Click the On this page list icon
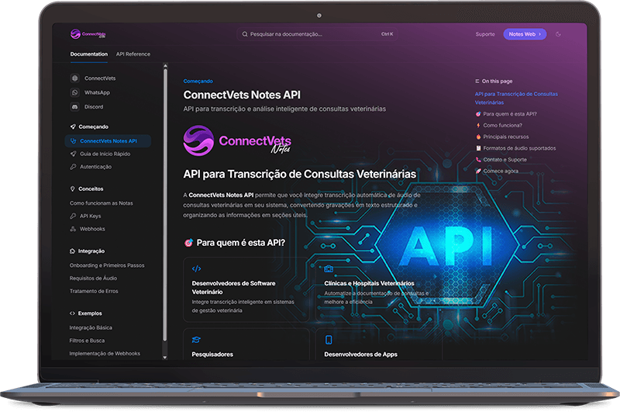This screenshot has width=620, height=412. click(x=477, y=81)
